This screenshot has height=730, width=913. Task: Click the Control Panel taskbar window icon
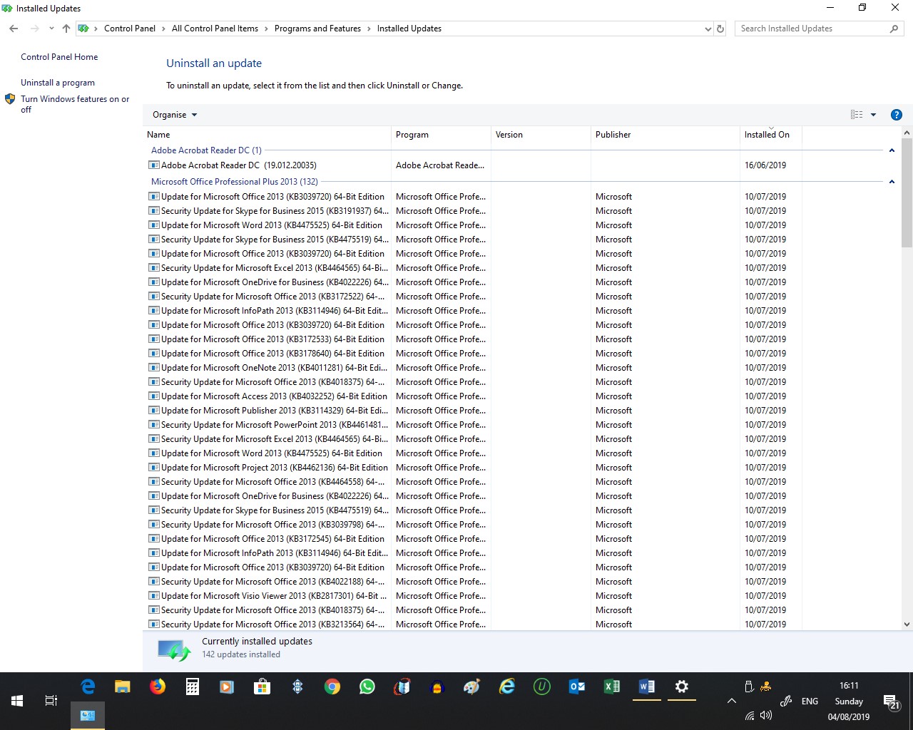pyautogui.click(x=88, y=715)
